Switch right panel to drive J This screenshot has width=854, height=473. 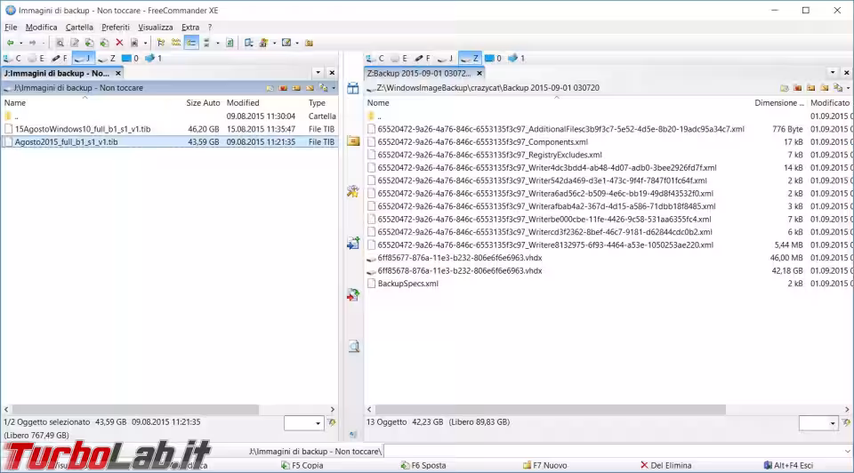[445, 59]
